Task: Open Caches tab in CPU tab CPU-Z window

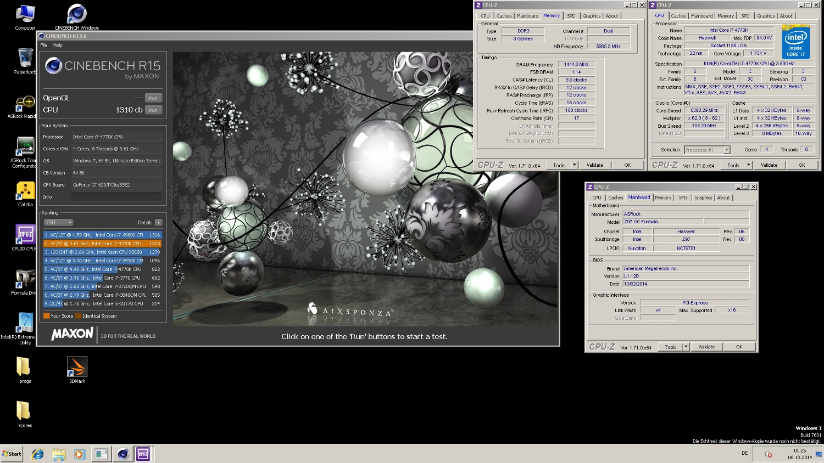Action: click(678, 16)
